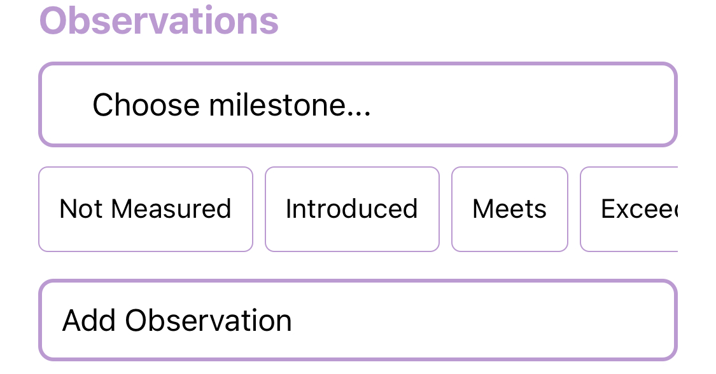Select the Not Measured rating
Screen dimensions: 716x374
(x=146, y=209)
